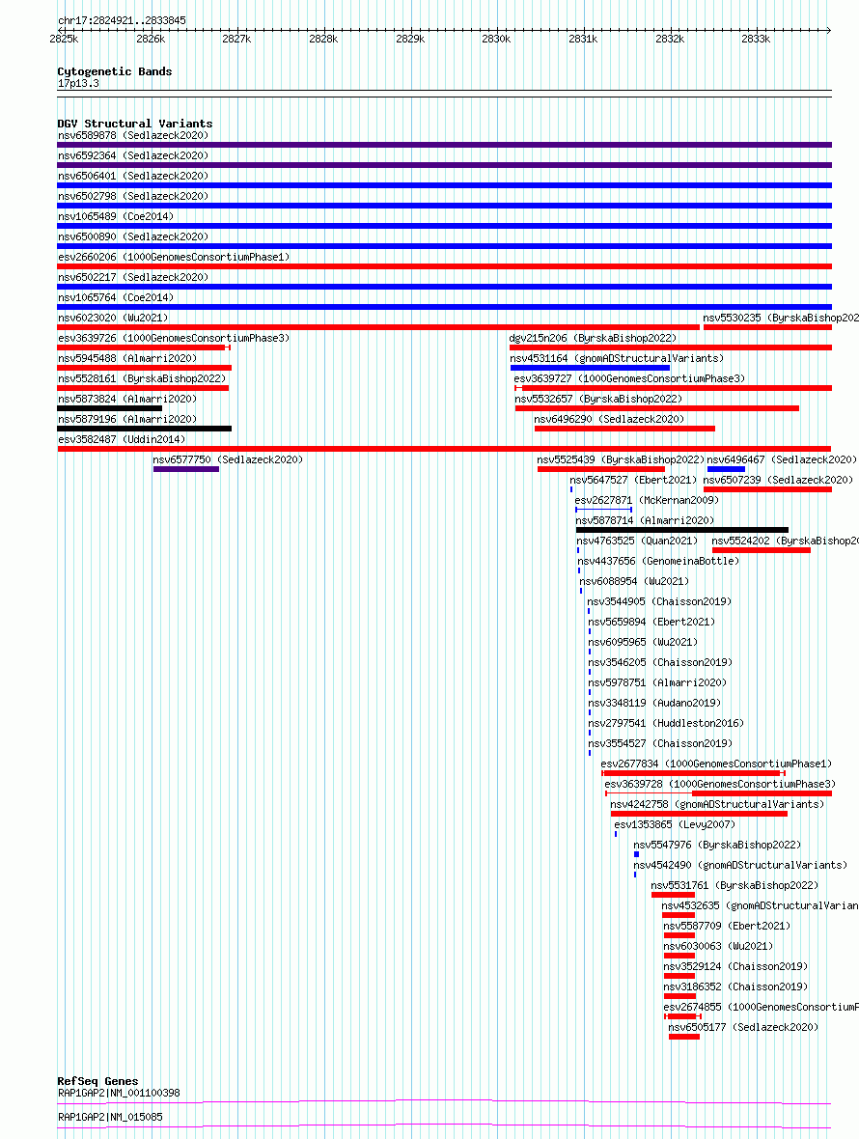Image resolution: width=859 pixels, height=1139 pixels.
Task: Click label esv2677834 (1000GenomesConsortiumPhase1)
Action: [x=717, y=766]
